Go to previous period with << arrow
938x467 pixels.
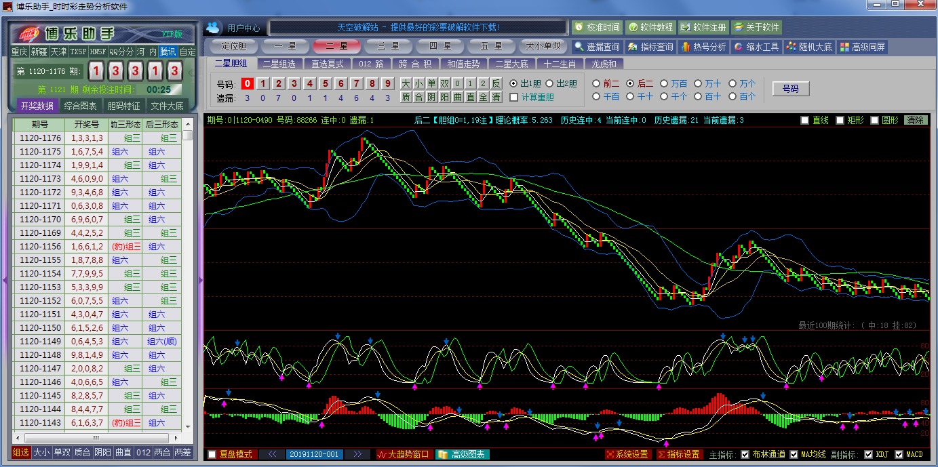pos(272,454)
